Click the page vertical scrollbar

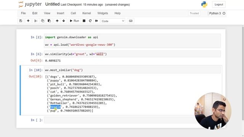click(x=243, y=73)
